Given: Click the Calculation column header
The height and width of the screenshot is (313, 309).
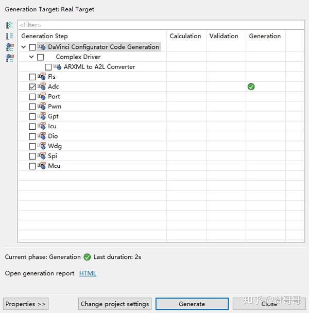Looking at the screenshot, I should [x=185, y=36].
